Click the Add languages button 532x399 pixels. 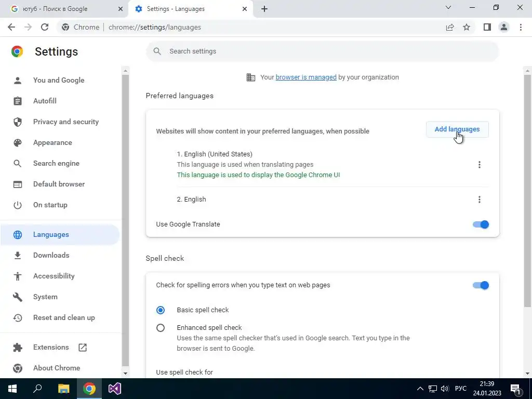[x=457, y=129]
